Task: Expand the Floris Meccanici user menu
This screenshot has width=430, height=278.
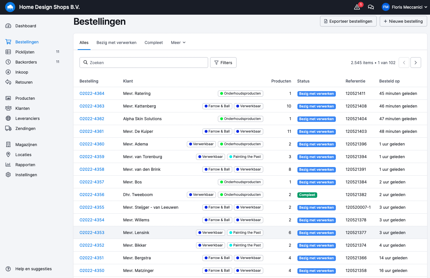Action: click(x=404, y=7)
